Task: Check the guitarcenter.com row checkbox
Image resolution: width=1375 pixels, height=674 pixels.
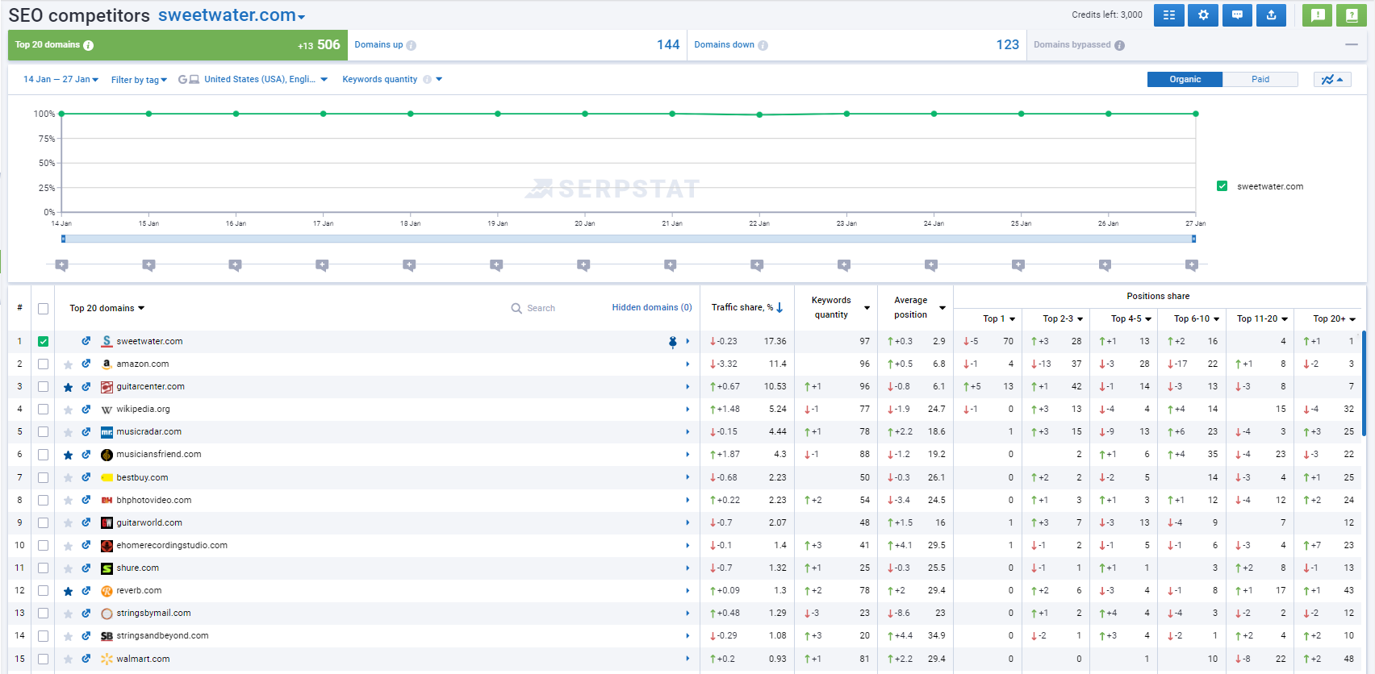Action: (x=44, y=386)
